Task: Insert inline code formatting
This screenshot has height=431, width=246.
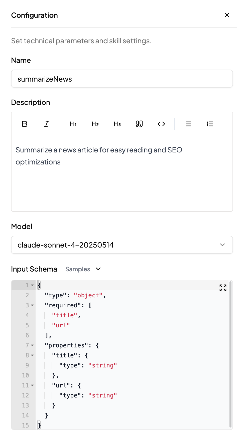Action: tap(161, 124)
